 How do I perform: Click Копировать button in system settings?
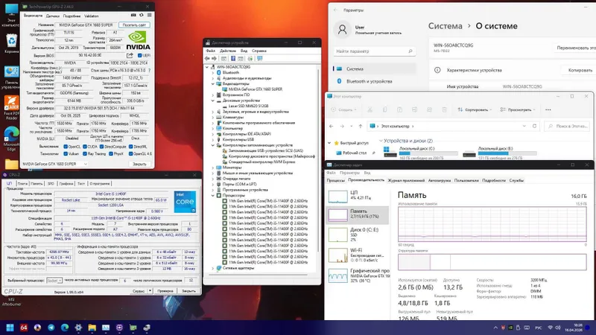pos(580,70)
